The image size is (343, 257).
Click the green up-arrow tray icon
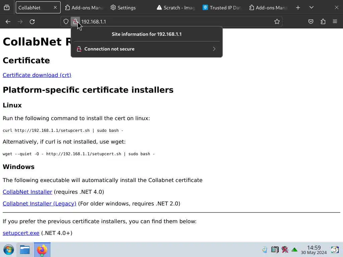(x=294, y=250)
